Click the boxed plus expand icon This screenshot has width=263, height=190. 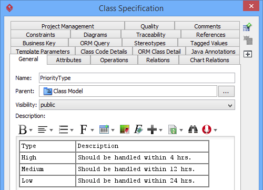tap(248, 54)
